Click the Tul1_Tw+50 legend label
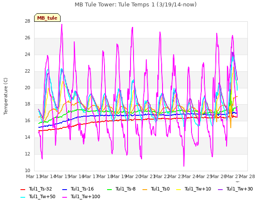The width and height of the screenshot is (273, 205). coord(42,196)
